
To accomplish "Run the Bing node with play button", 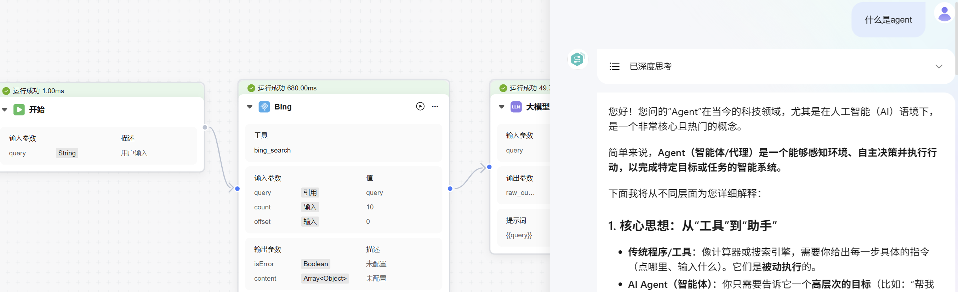I will click(420, 107).
